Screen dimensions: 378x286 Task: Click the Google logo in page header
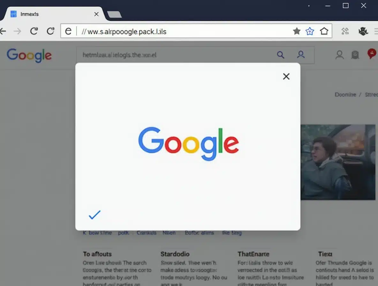tap(29, 56)
